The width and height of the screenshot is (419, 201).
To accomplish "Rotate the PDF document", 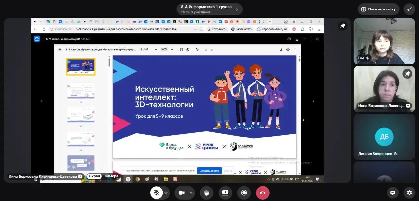I will click(188, 50).
